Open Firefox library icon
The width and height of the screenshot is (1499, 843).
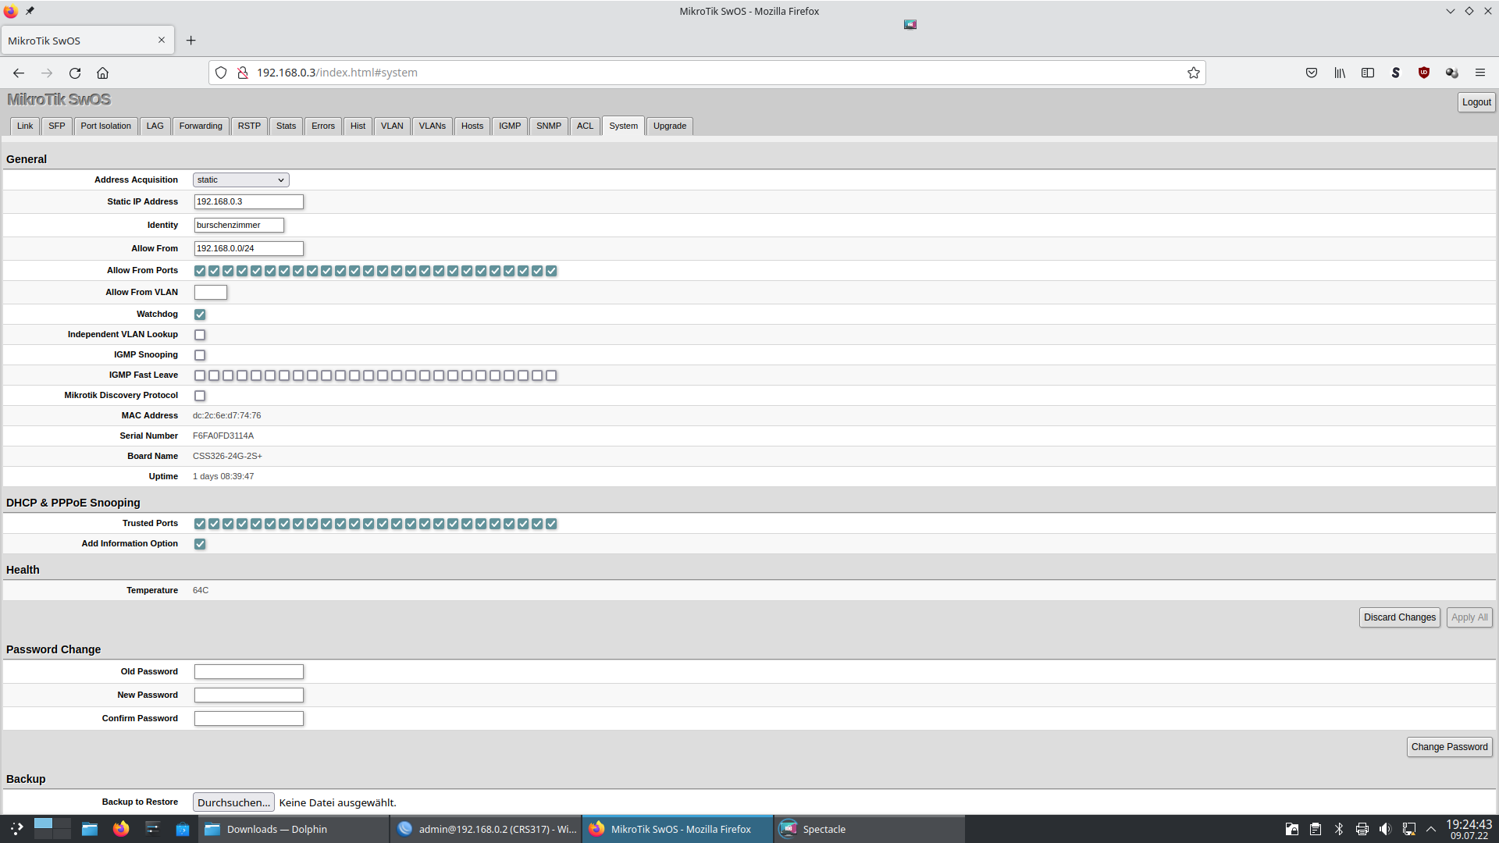point(1340,73)
